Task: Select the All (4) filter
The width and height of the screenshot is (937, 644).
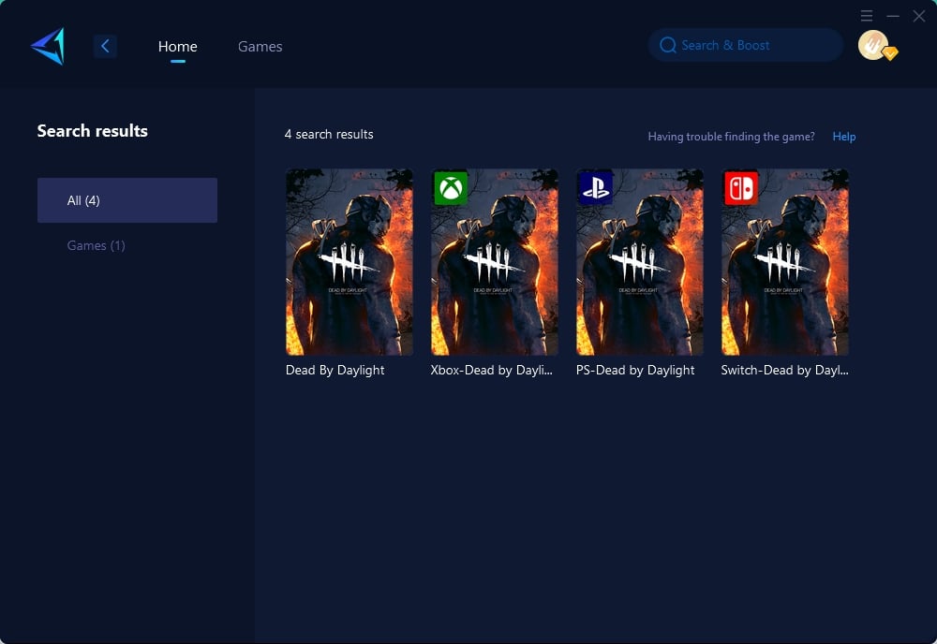Action: click(x=127, y=200)
